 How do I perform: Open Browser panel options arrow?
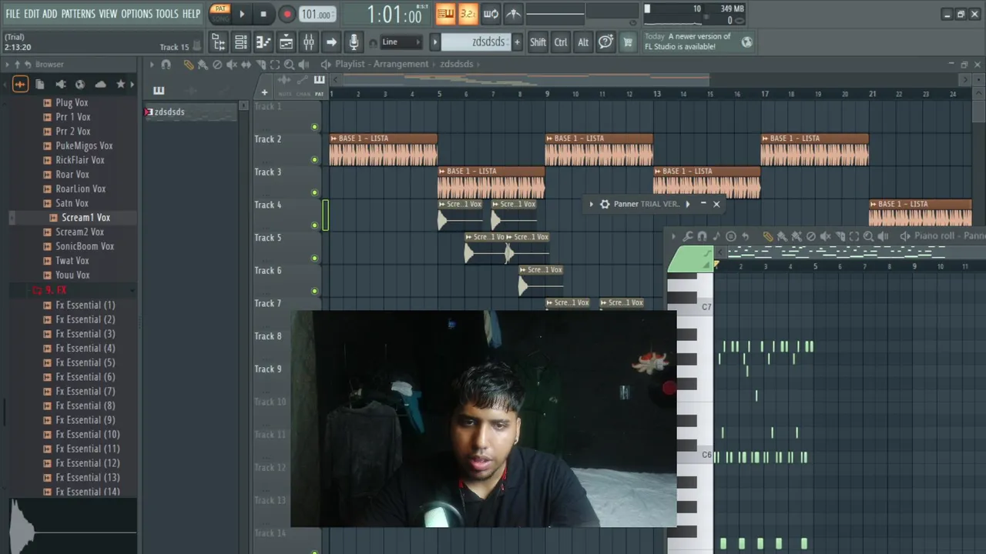pyautogui.click(x=6, y=65)
